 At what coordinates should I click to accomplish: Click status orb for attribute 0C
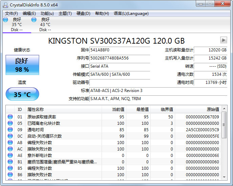pos(10,136)
